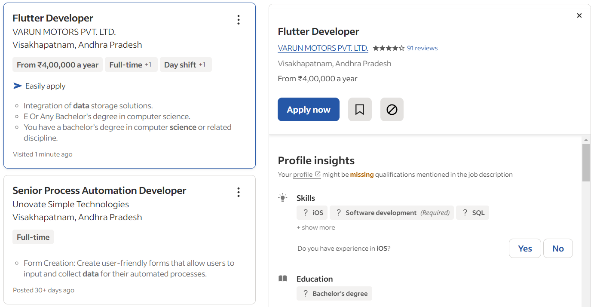Click Integration of data storage solutions bullet
Viewport: 597px width, 307px height.
[x=88, y=106]
